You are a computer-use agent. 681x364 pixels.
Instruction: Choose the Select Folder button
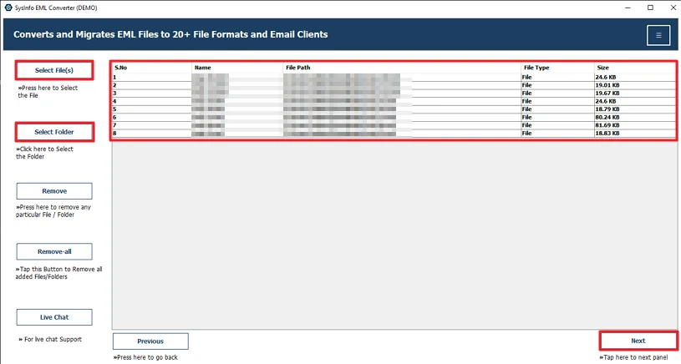click(x=54, y=132)
